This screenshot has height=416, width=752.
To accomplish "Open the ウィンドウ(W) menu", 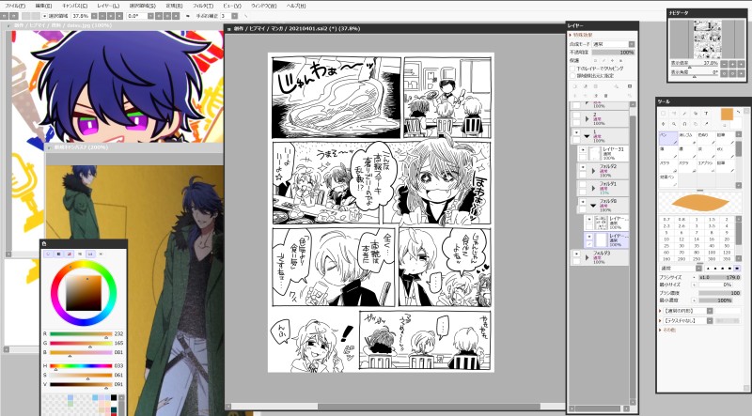I will pos(264,6).
